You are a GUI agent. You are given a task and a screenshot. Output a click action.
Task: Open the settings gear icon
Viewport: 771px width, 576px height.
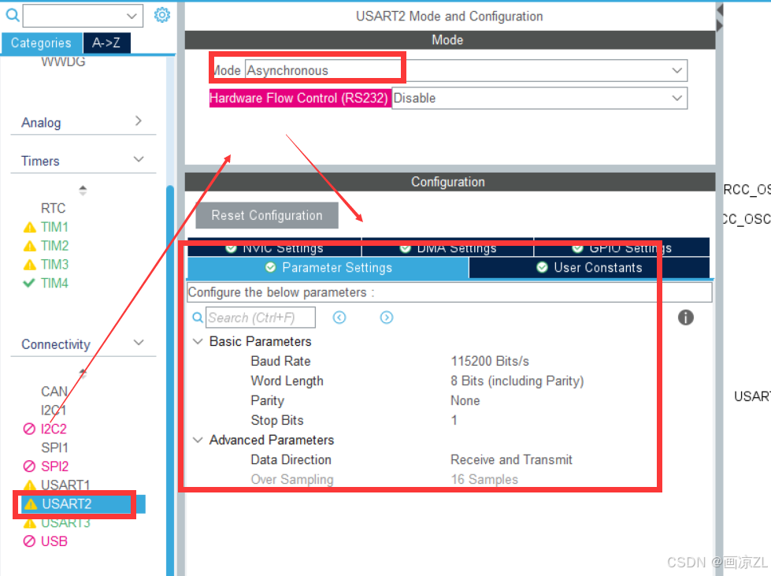click(x=161, y=15)
